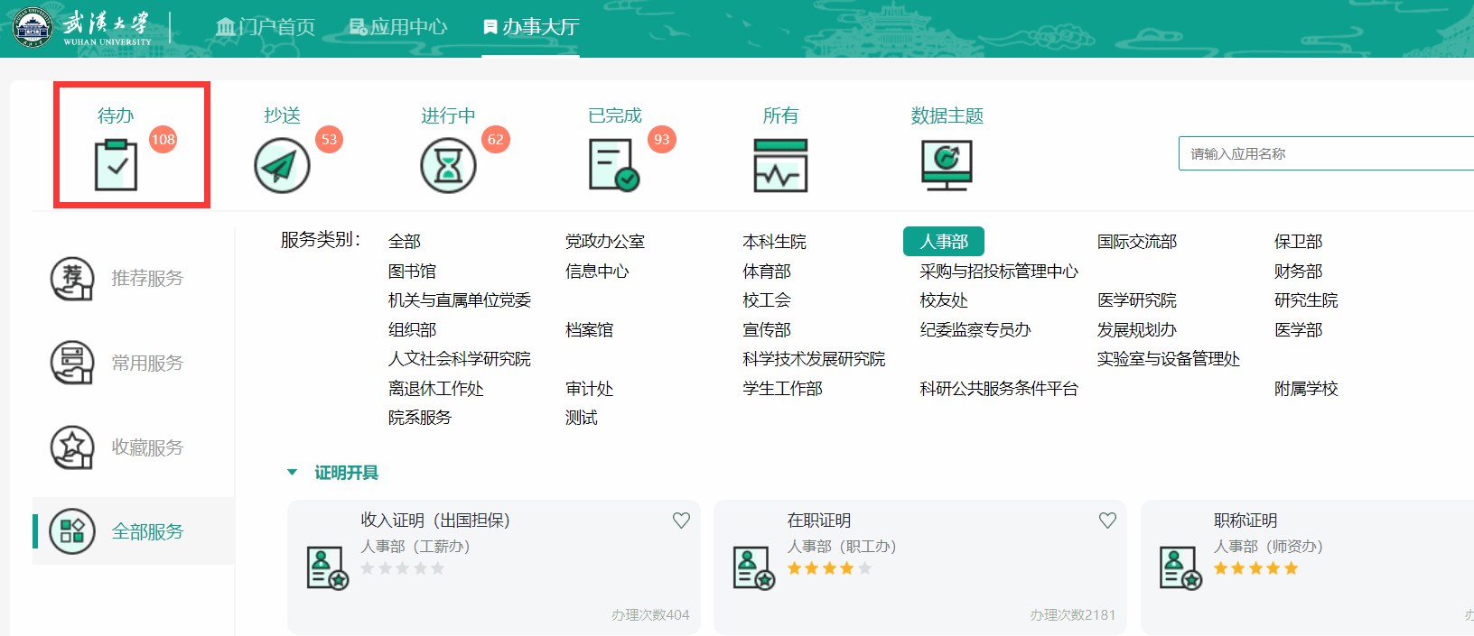The width and height of the screenshot is (1474, 636).
Task: Toggle the heart on 在职证明 card
Action: point(1107,521)
